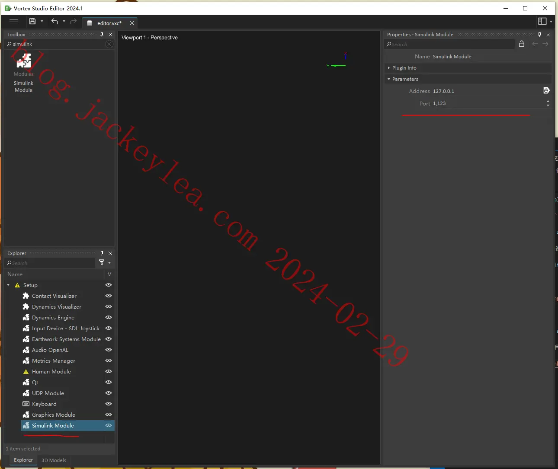Select the Simulink Module toolbox icon

[24, 61]
